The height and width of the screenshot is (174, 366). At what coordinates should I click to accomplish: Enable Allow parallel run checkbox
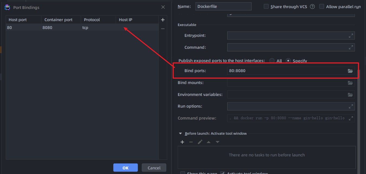click(x=322, y=7)
